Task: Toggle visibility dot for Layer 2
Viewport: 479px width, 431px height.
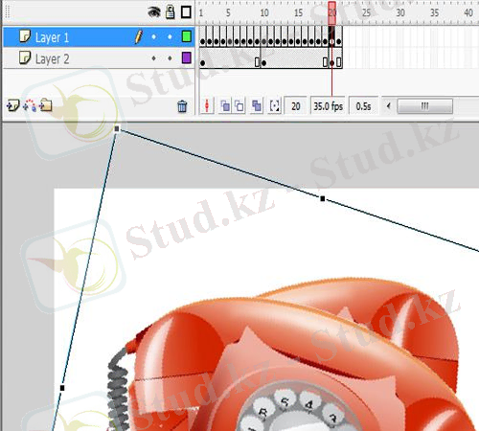Action: [154, 58]
